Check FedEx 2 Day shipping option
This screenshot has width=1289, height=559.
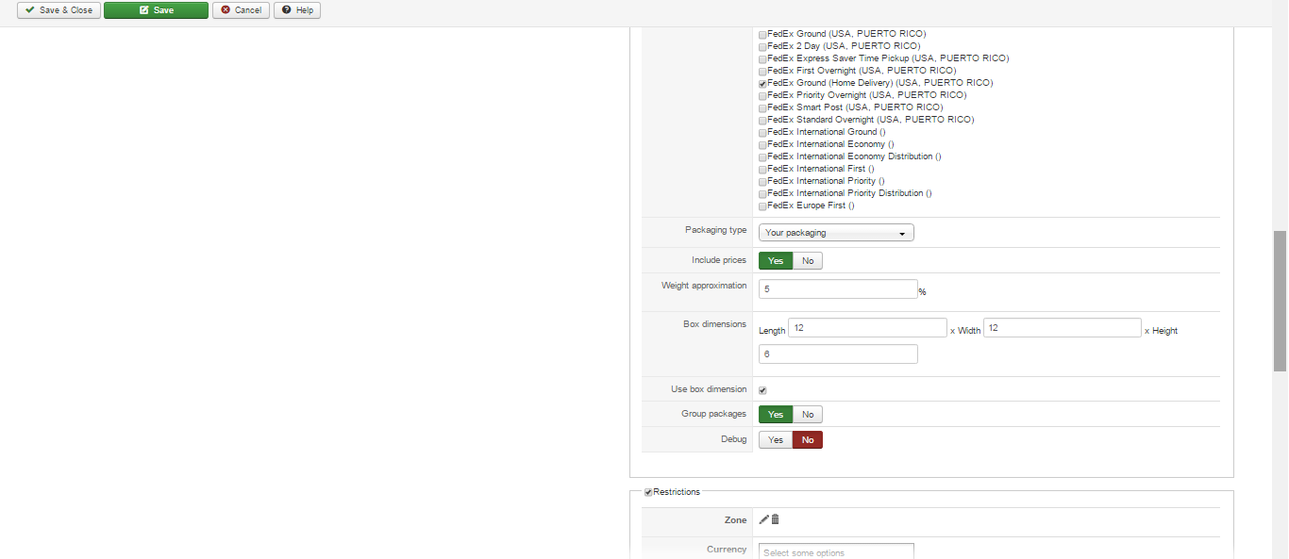762,46
